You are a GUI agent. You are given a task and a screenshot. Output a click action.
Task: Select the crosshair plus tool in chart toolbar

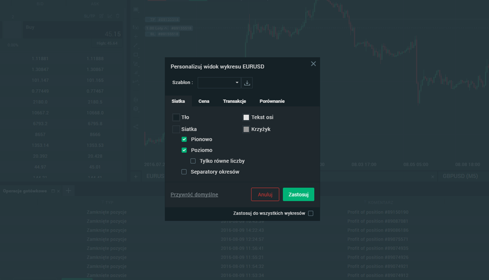(x=136, y=37)
